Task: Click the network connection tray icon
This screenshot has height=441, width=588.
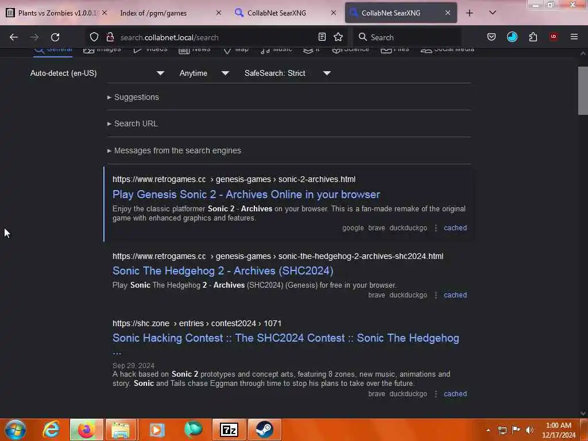Action: (502, 430)
